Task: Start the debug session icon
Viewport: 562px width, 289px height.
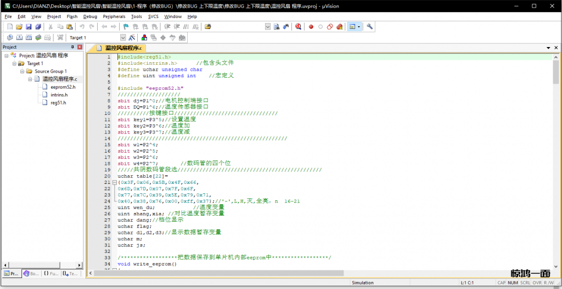Action: (x=298, y=26)
